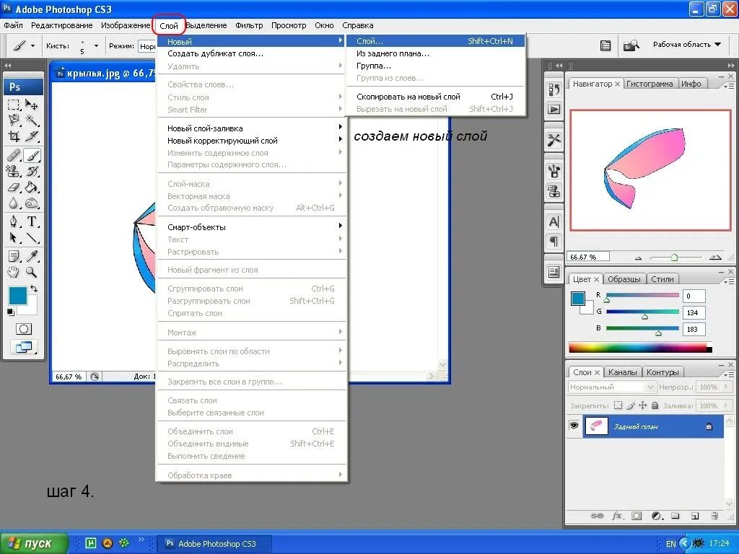Viewport: 739px width, 554px height.
Task: Select the Zoom tool
Action: 32,272
